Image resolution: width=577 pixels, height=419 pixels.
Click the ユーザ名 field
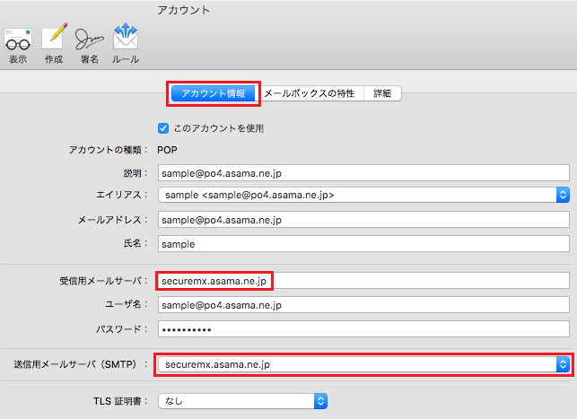click(x=363, y=305)
